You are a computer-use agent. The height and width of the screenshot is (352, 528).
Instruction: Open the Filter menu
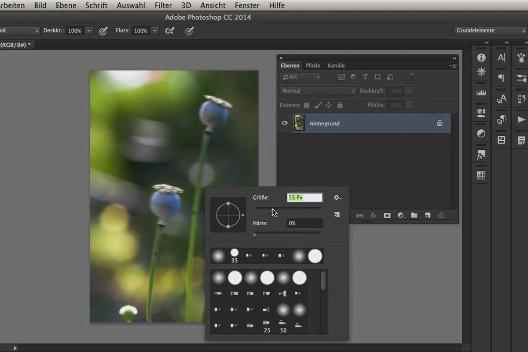163,5
